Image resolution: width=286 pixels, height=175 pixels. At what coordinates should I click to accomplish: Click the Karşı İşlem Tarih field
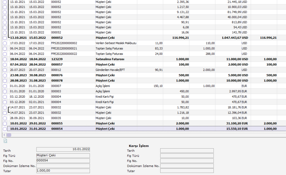[187, 150]
